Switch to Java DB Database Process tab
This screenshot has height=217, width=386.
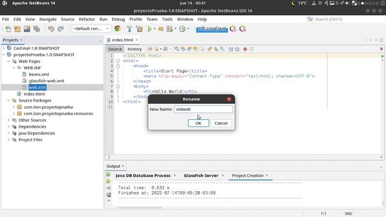tap(143, 175)
